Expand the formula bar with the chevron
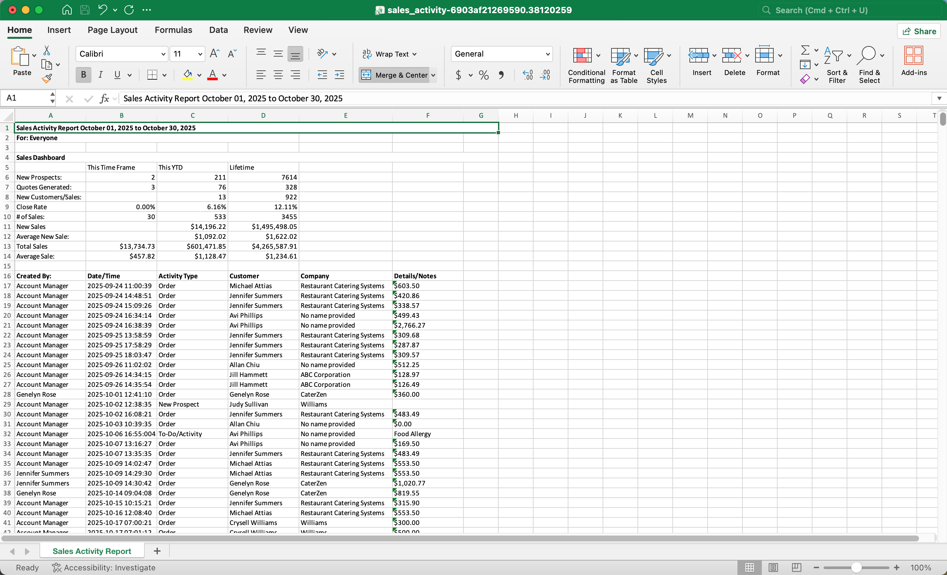Image resolution: width=947 pixels, height=575 pixels. [x=939, y=98]
